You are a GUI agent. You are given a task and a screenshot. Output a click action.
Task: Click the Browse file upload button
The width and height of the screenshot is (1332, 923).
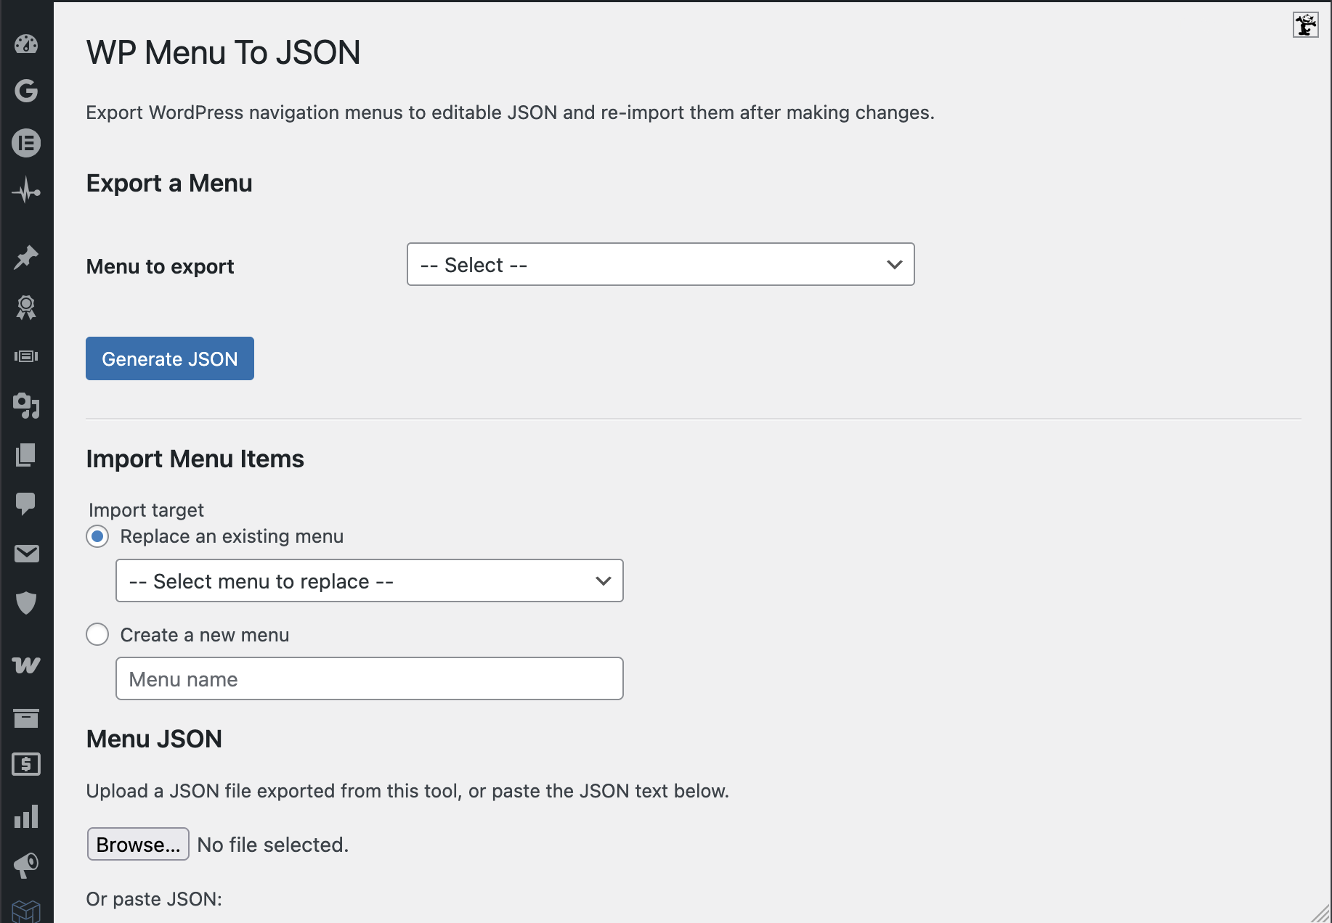(x=138, y=844)
